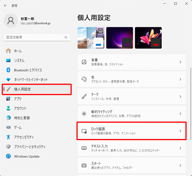Viewport: 192px width, 176px height.
Task: Click the privacy shield icon
Action: click(8, 146)
